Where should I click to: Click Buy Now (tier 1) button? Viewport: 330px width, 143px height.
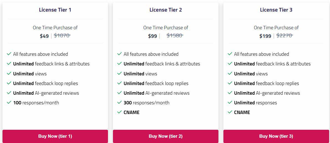tap(55, 136)
